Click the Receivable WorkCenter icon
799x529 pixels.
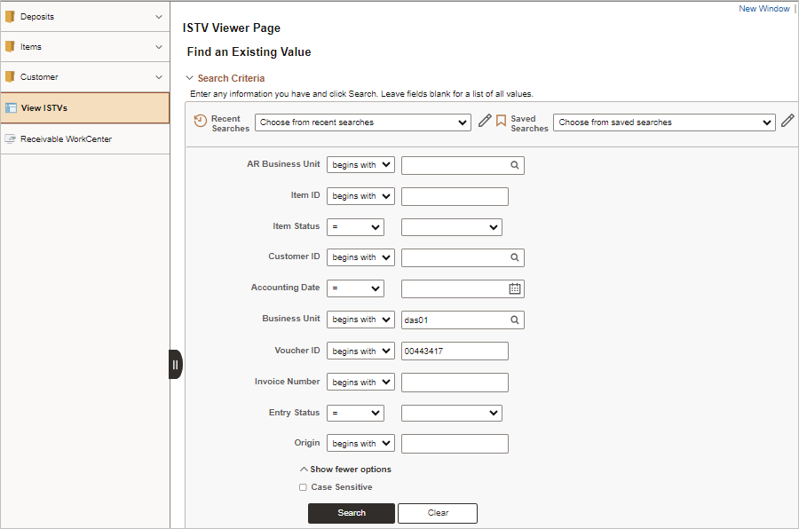pyautogui.click(x=10, y=138)
